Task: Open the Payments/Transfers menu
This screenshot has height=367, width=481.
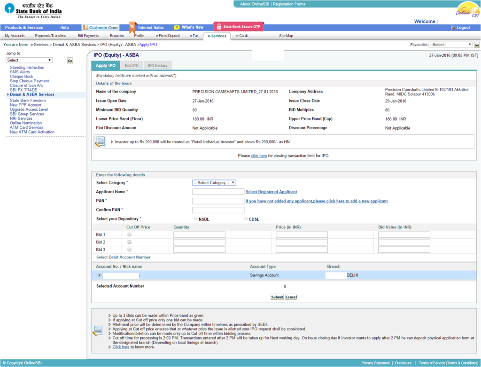Action: pyautogui.click(x=50, y=36)
